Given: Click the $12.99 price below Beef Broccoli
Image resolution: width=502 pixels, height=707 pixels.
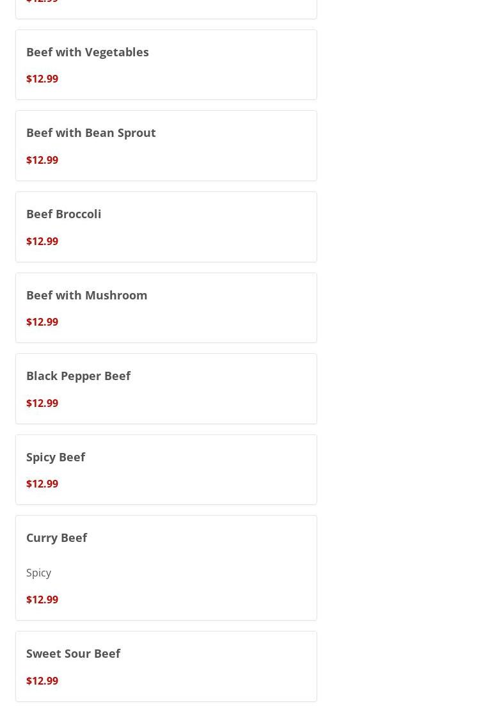Looking at the screenshot, I should point(42,241).
